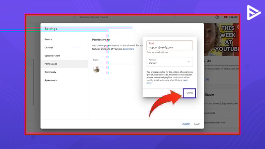Select Permissions section
Image resolution: width=265 pixels, height=149 pixels.
[64, 64]
